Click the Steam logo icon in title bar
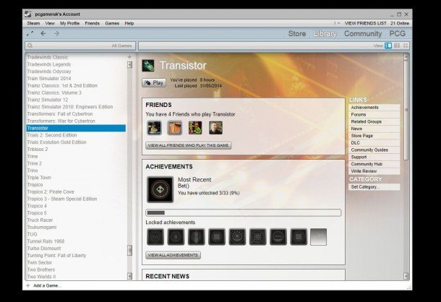This screenshot has height=302, width=441. click(x=28, y=14)
